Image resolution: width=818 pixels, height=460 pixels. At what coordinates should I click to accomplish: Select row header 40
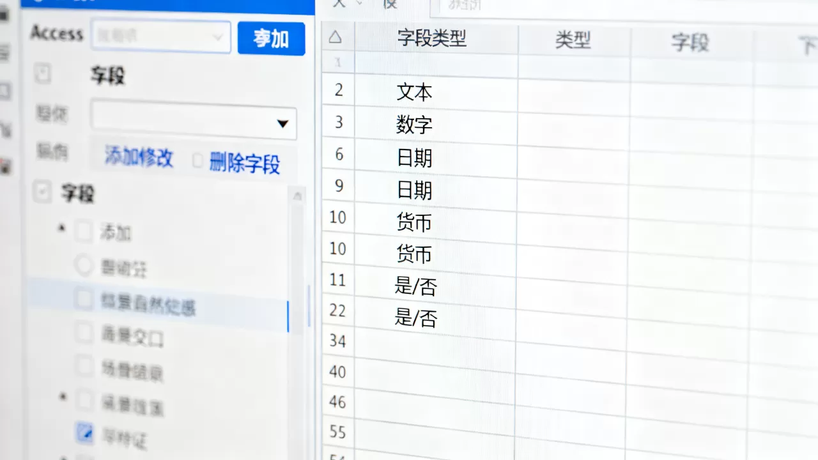pos(338,371)
